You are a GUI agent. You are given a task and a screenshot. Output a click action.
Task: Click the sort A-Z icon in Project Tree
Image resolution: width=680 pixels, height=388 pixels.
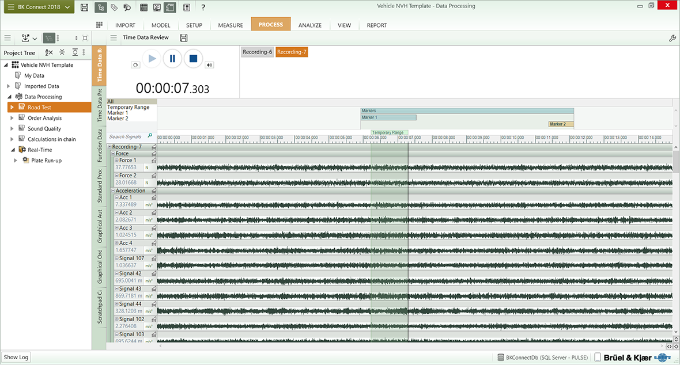coord(49,52)
